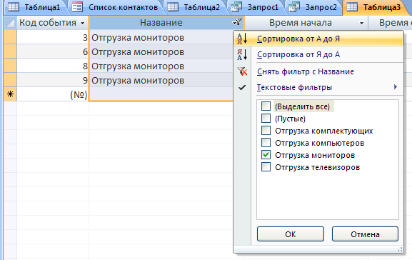Image resolution: width=412 pixels, height=260 pixels.
Task: Tick the Отгрузка компьютеров checkbox
Action: pyautogui.click(x=266, y=143)
